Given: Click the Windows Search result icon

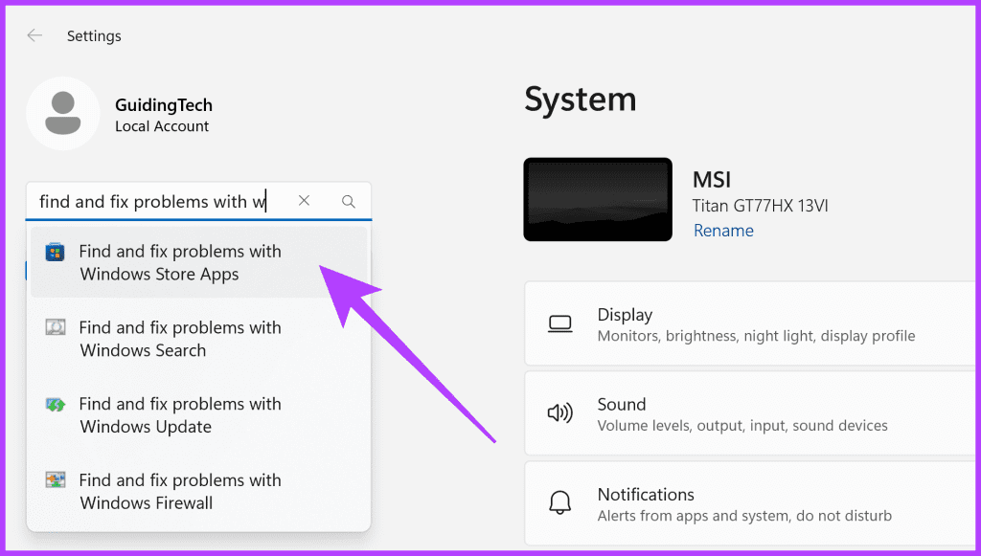Looking at the screenshot, I should click(55, 327).
